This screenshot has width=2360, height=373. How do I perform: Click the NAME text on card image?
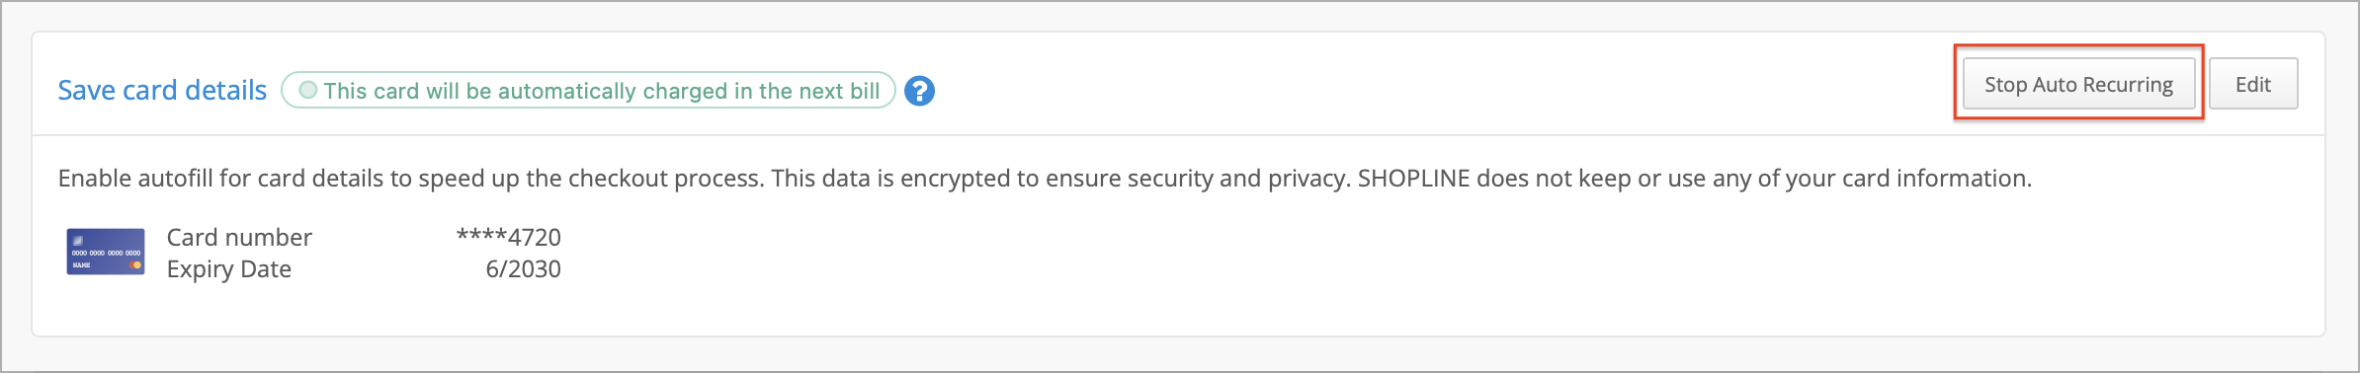click(x=81, y=265)
